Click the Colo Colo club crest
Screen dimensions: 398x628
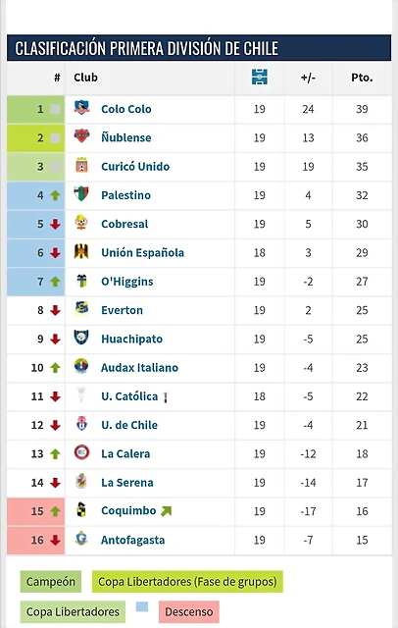[81, 108]
